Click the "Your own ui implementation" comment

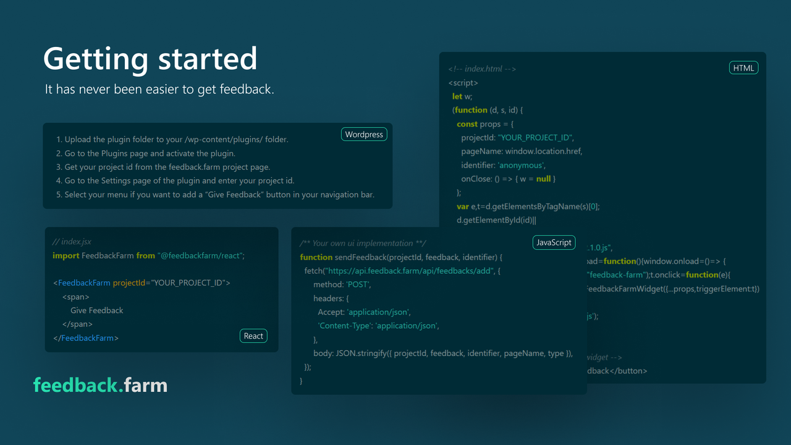[363, 244]
